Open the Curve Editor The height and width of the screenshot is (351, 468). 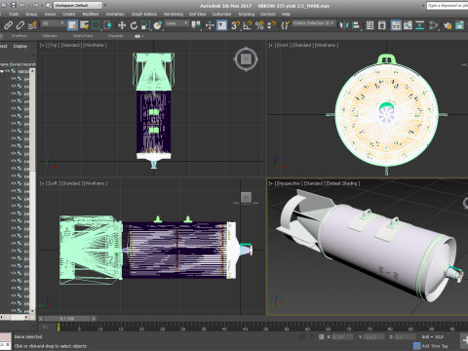click(408, 25)
